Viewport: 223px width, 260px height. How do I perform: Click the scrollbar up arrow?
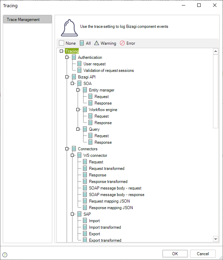pos(215,51)
